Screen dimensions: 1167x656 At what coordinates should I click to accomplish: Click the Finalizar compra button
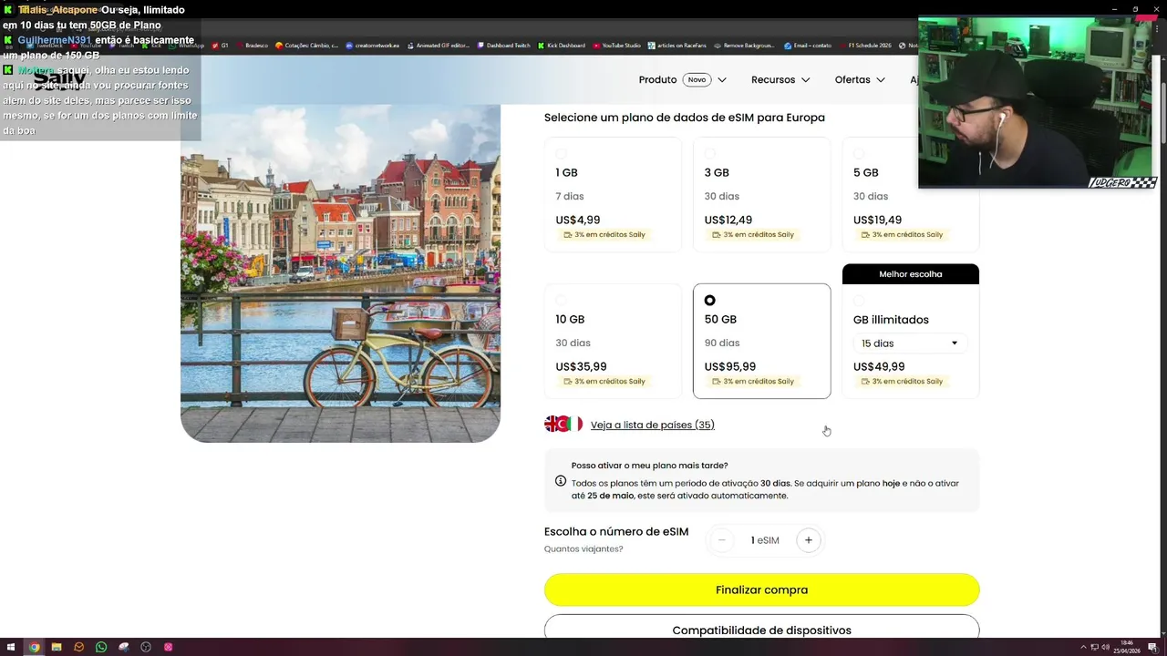(761, 589)
